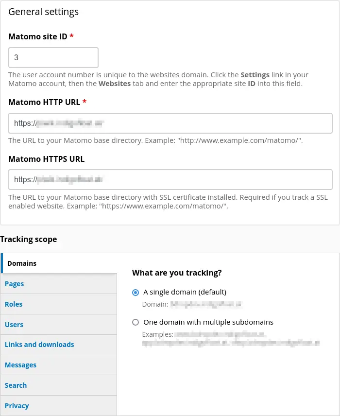The height and width of the screenshot is (416, 340).
Task: Focus the Matomo HTTP URL field
Action: 170,123
